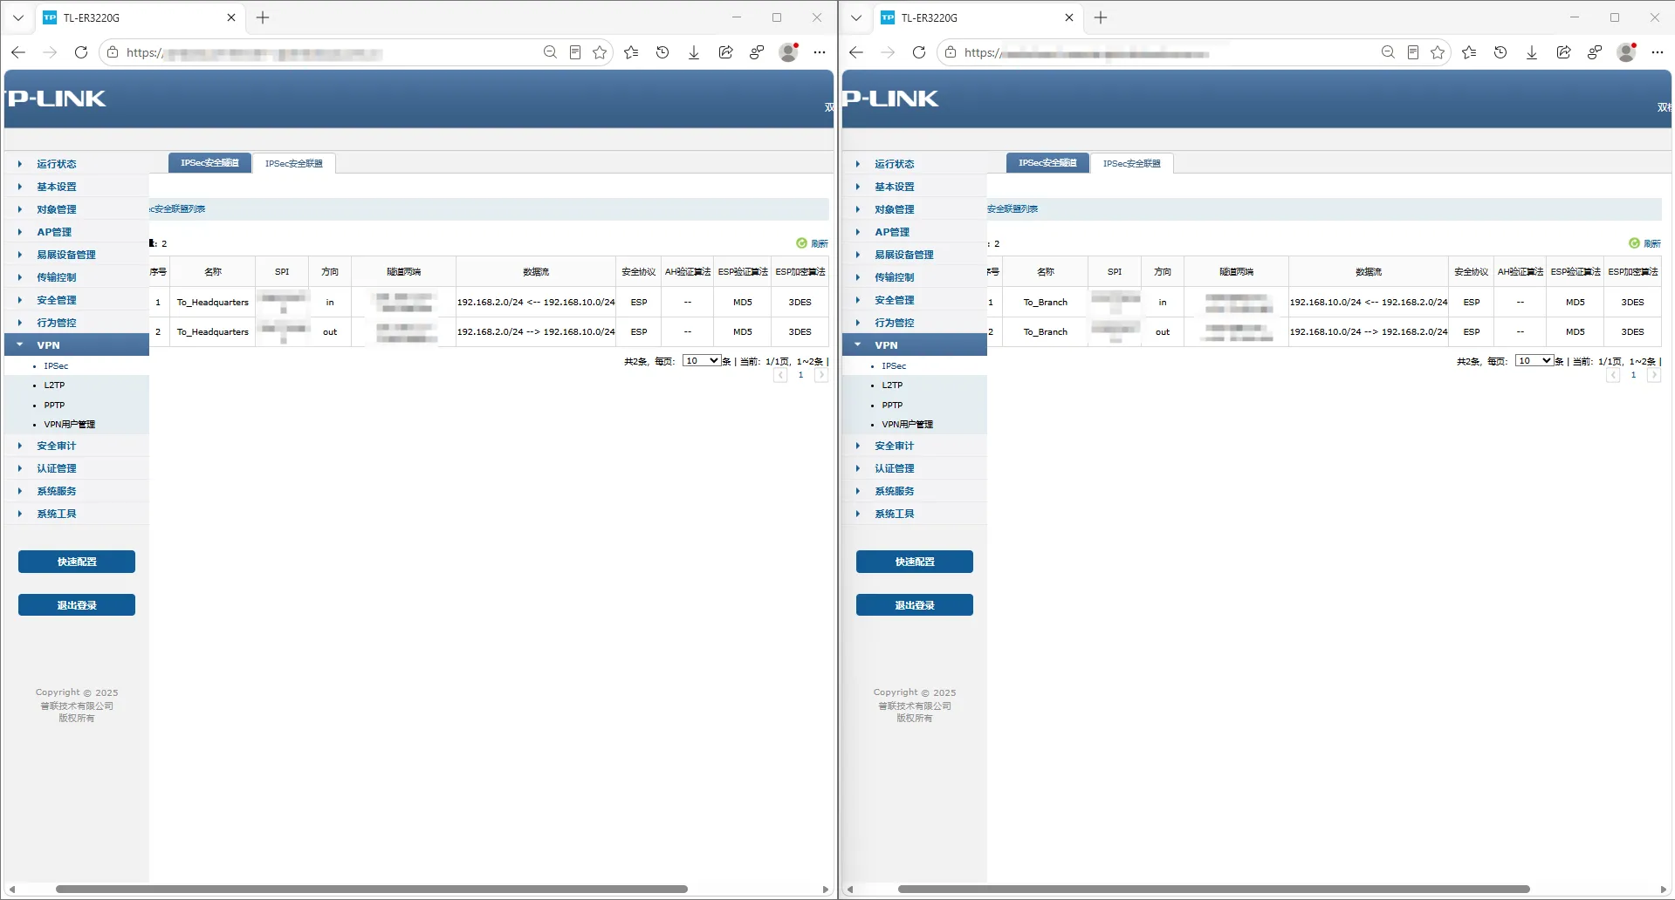The width and height of the screenshot is (1675, 900).
Task: Expand 基本设置 in the left window sidebar
Action: (x=56, y=187)
